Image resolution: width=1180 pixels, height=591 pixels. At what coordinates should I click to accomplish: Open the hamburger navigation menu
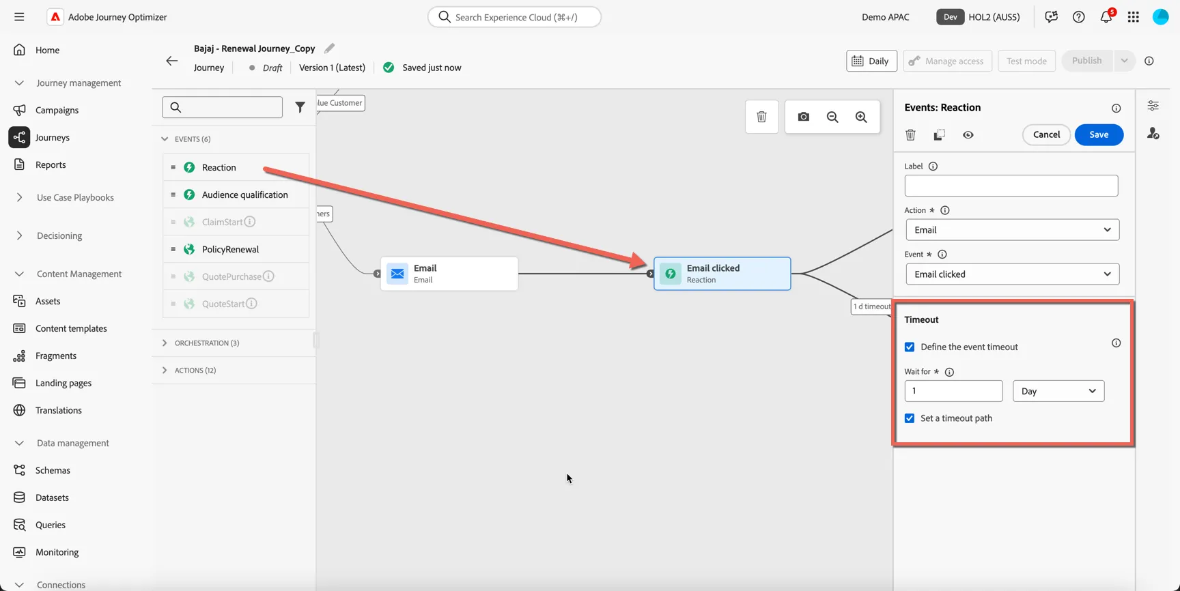(19, 17)
